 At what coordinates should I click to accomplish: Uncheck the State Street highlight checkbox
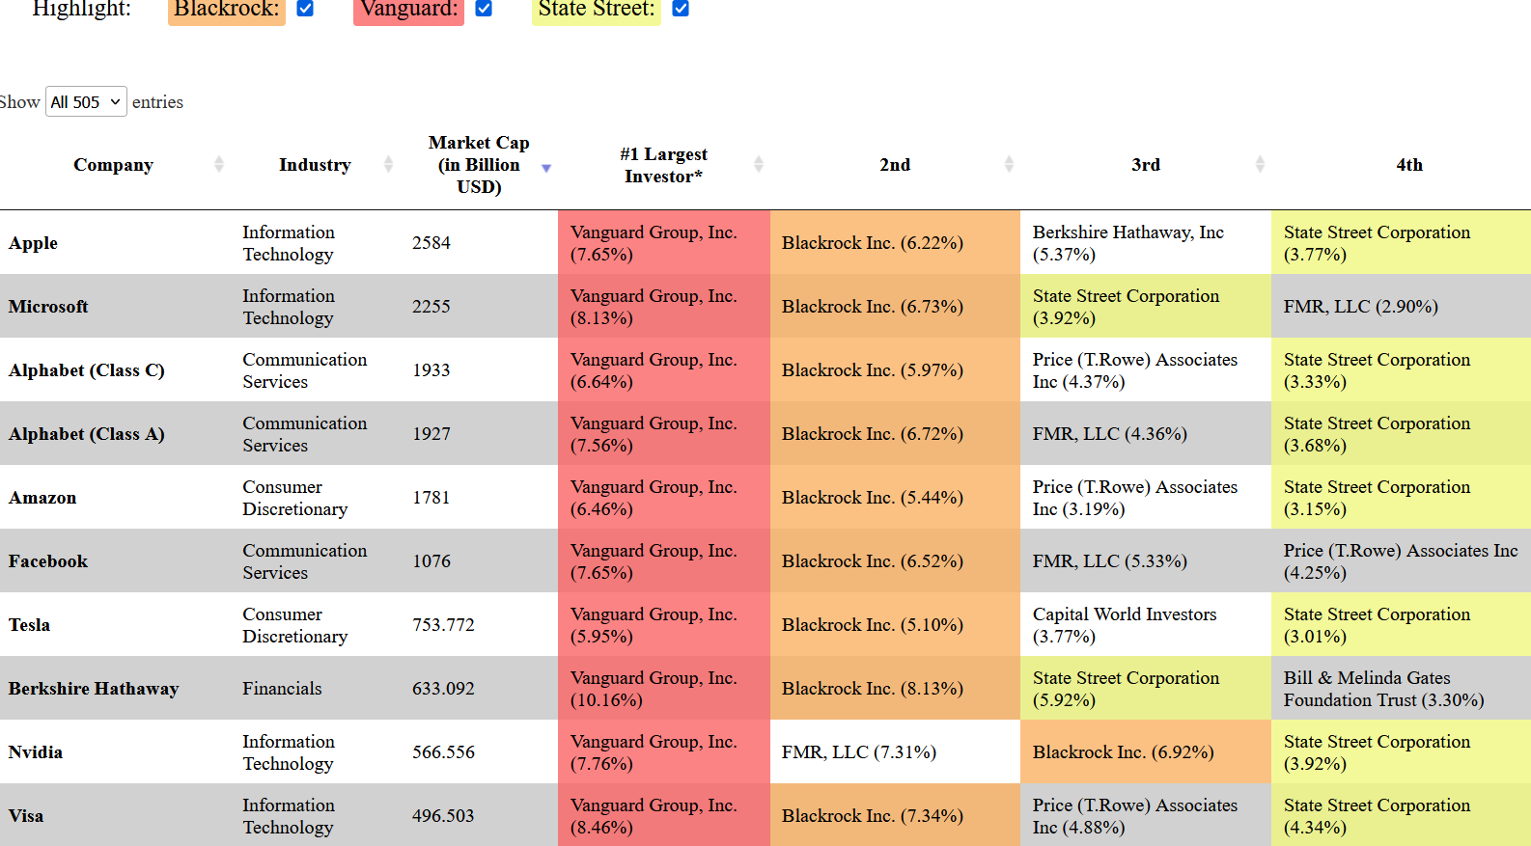681,9
